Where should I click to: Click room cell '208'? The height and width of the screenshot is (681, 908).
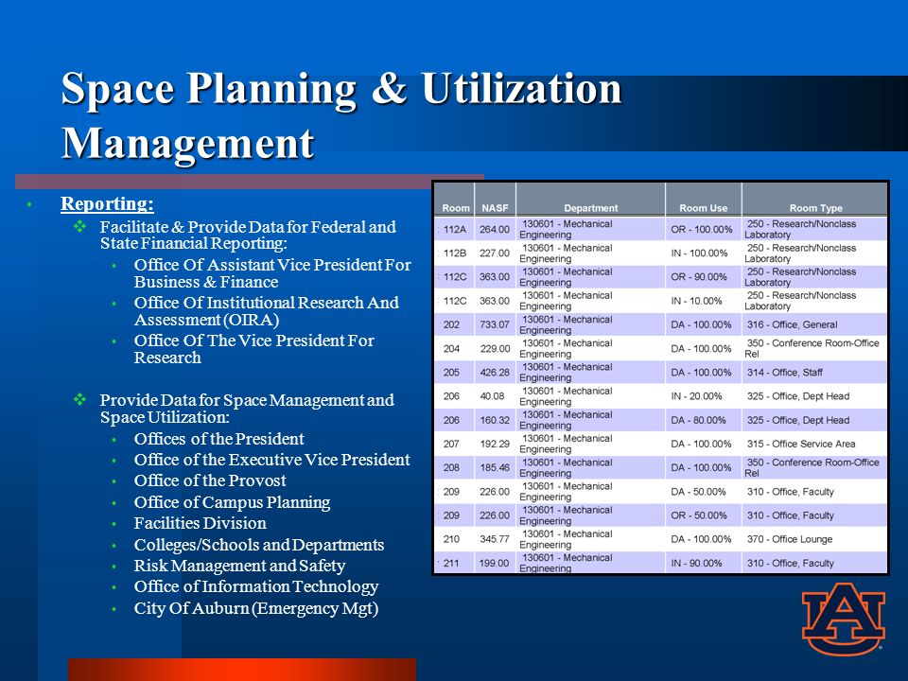coord(451,467)
